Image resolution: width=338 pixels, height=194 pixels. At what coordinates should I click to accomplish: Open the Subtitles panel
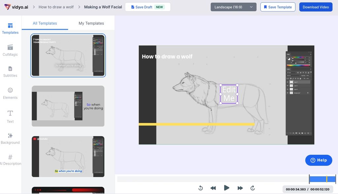pyautogui.click(x=10, y=72)
